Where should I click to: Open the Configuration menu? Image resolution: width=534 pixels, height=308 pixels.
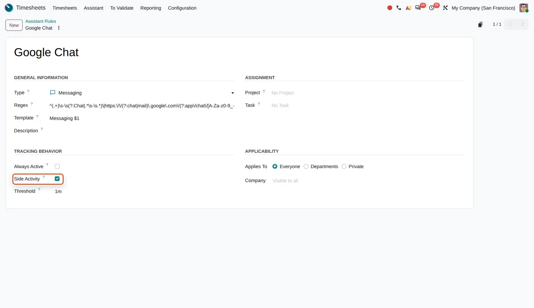[x=182, y=8]
